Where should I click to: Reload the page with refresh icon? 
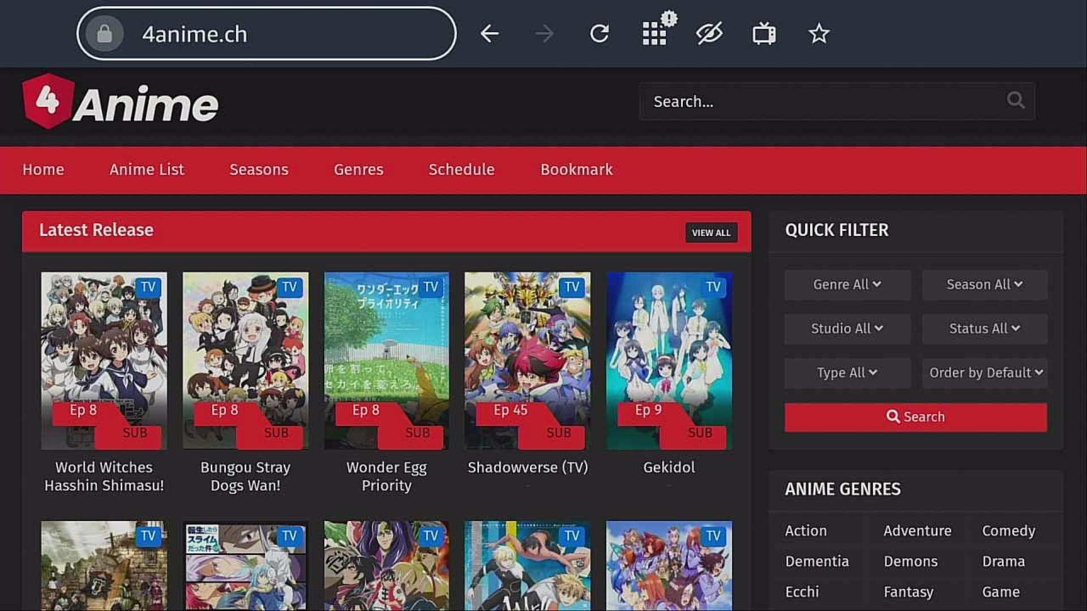point(599,34)
